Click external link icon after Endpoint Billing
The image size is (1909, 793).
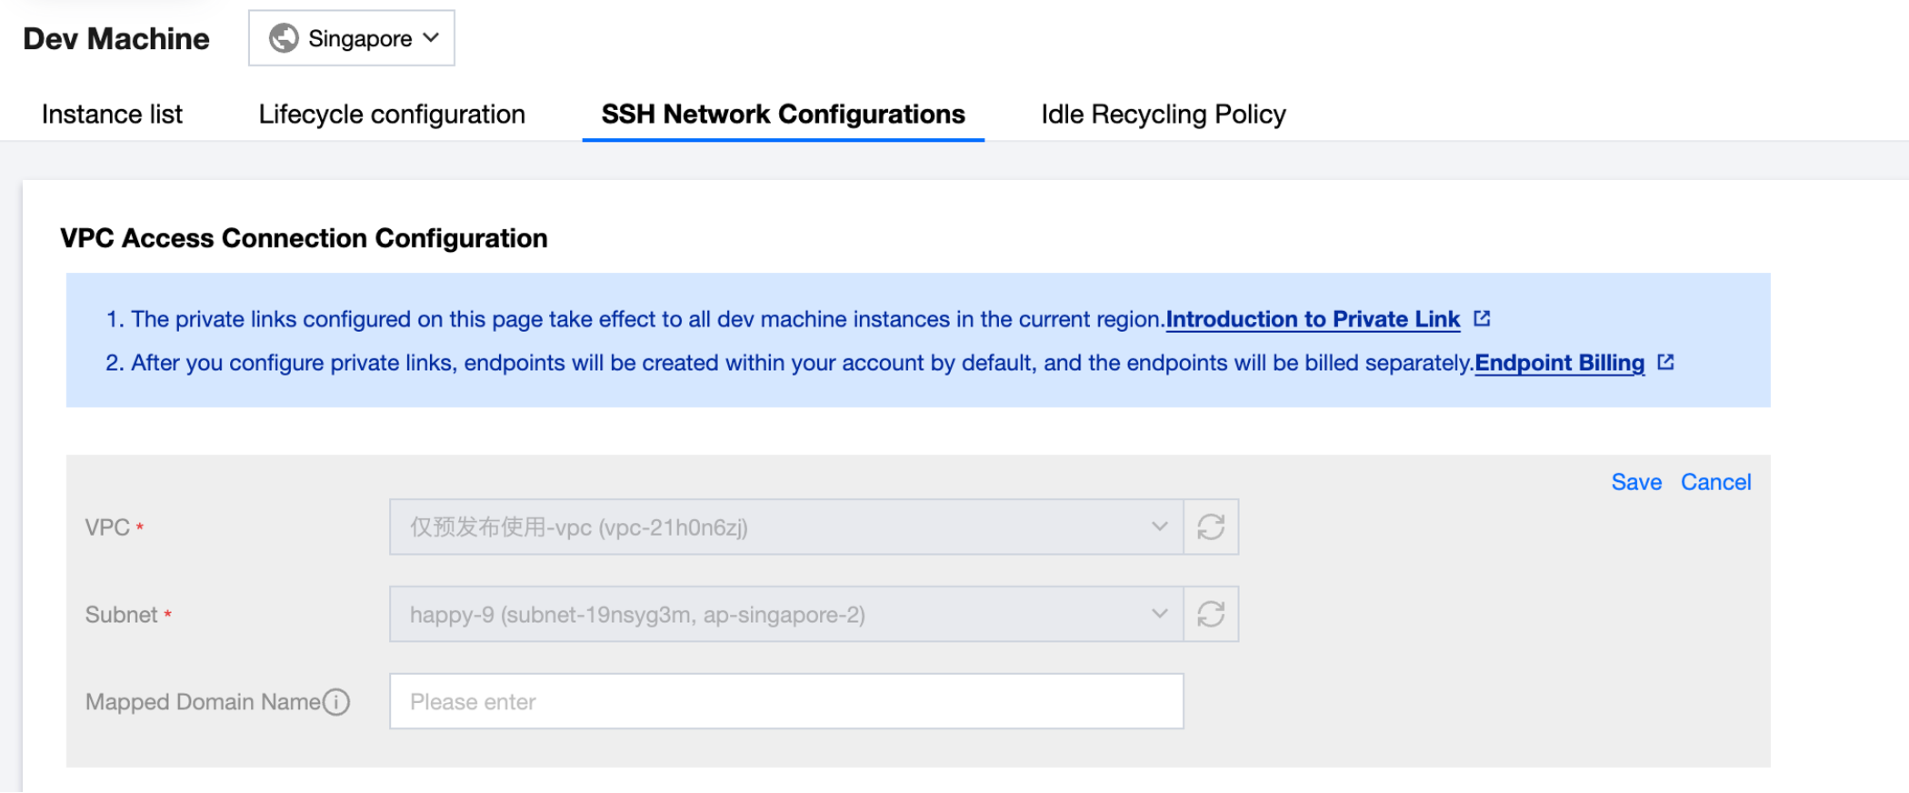pyautogui.click(x=1665, y=362)
